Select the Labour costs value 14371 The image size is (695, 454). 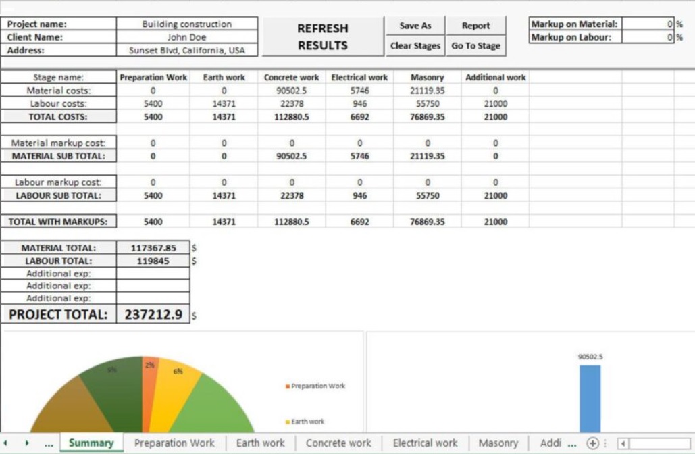tap(224, 104)
